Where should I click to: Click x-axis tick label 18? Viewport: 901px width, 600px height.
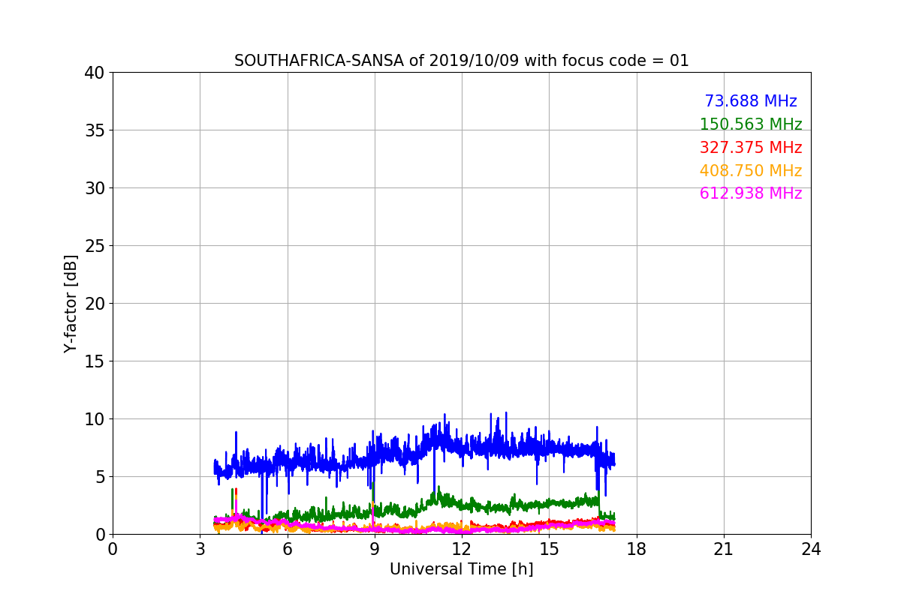(637, 549)
